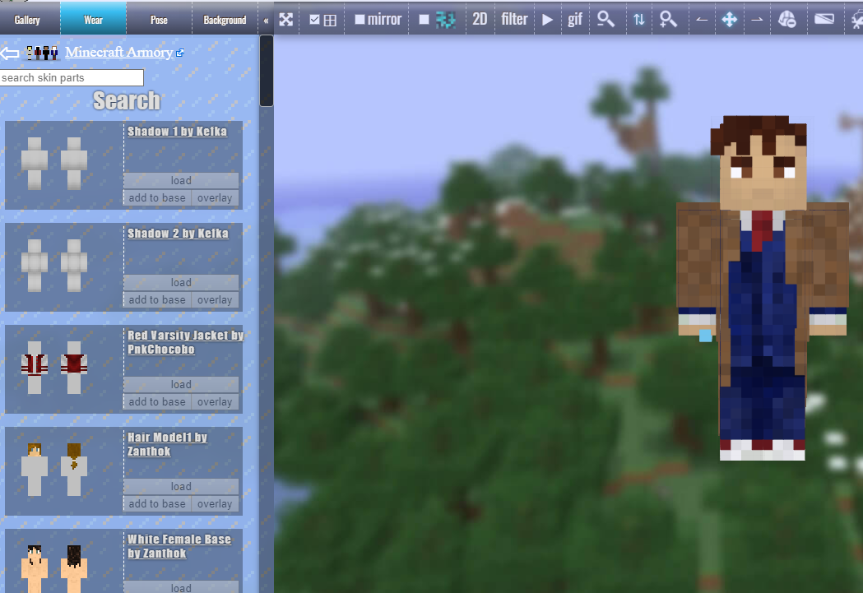Image resolution: width=863 pixels, height=593 pixels.
Task: Overlay the Red Varsity Jacket
Action: pos(215,402)
